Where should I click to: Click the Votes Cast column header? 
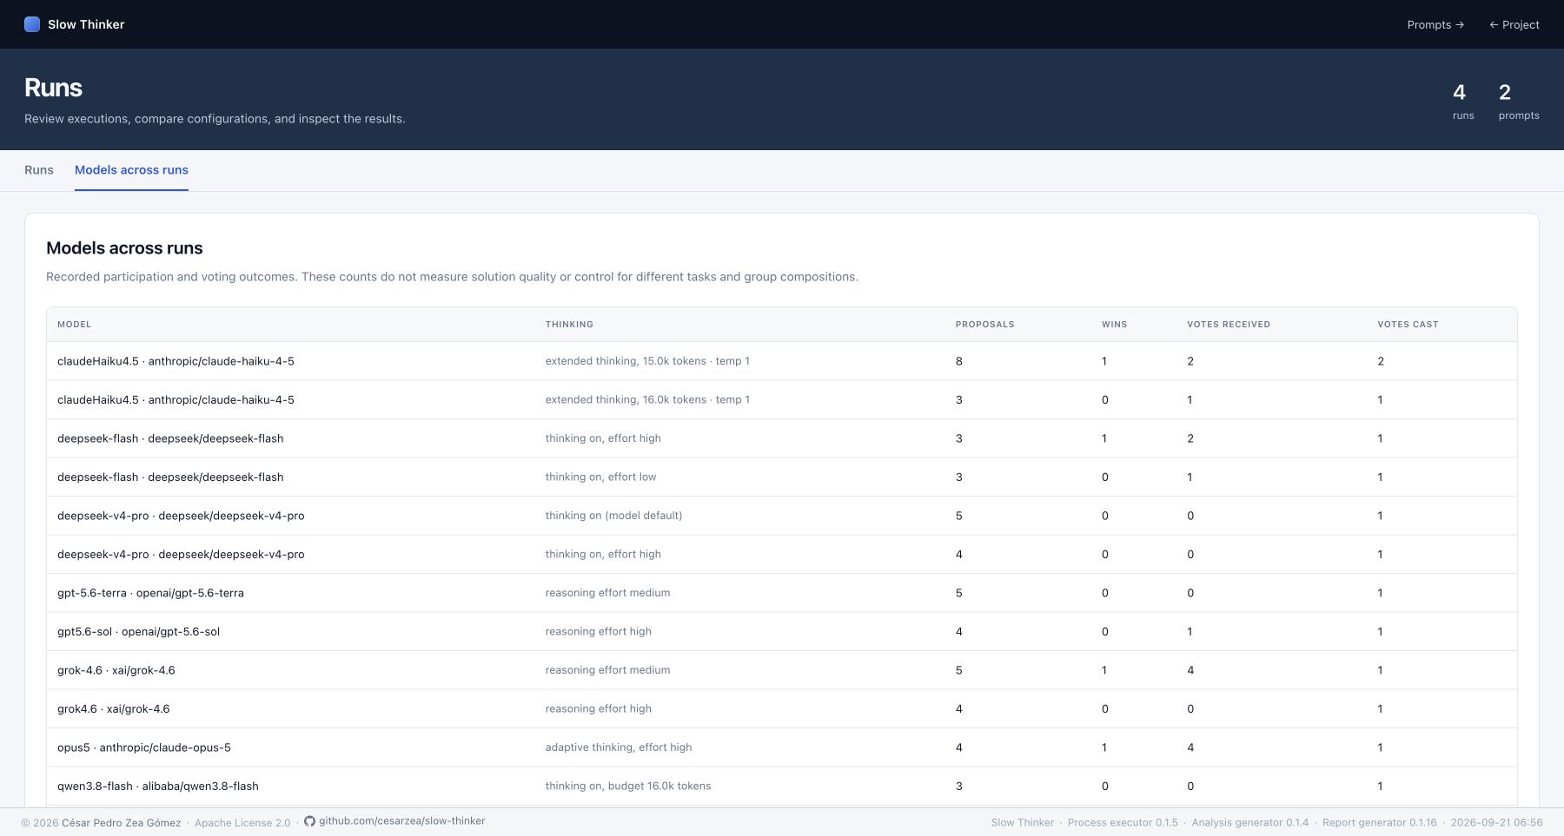pyautogui.click(x=1408, y=325)
